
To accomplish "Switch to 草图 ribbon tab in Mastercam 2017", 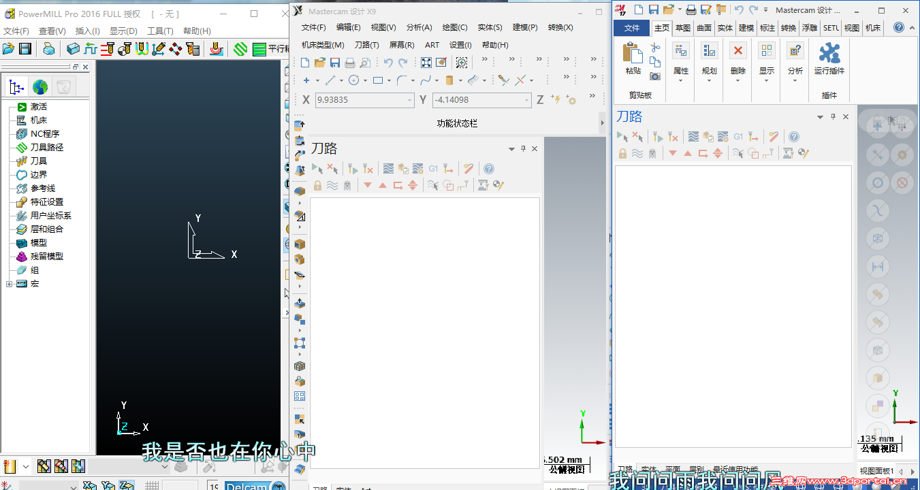I will pos(683,28).
